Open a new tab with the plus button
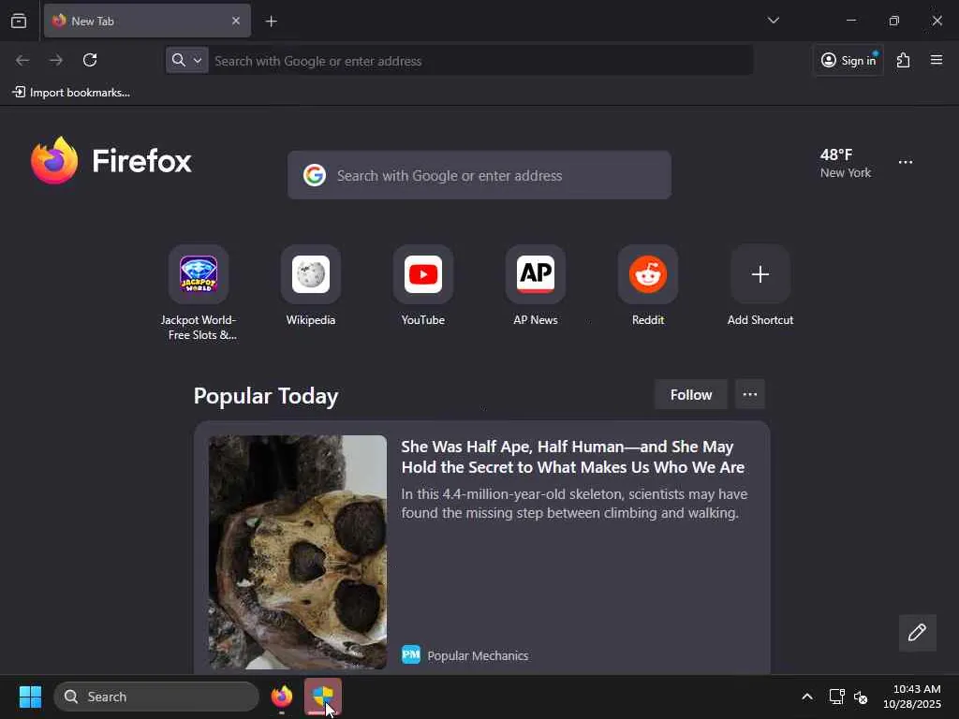 click(271, 22)
